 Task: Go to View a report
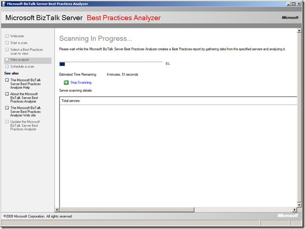pyautogui.click(x=20, y=60)
